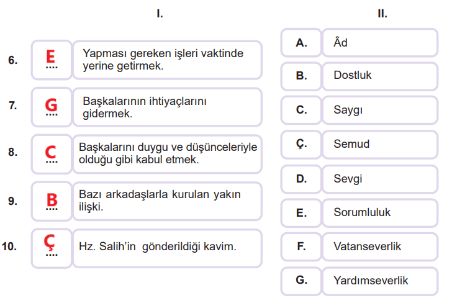Select the letter box "F." in column II

[301, 246]
